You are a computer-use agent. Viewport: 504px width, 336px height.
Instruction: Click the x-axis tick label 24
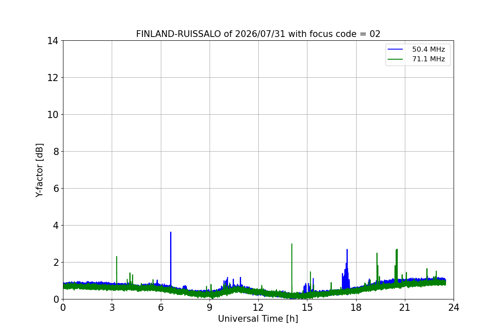click(454, 308)
